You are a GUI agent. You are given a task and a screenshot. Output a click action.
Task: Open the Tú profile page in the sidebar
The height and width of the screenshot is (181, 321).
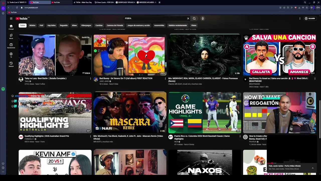coord(11,55)
